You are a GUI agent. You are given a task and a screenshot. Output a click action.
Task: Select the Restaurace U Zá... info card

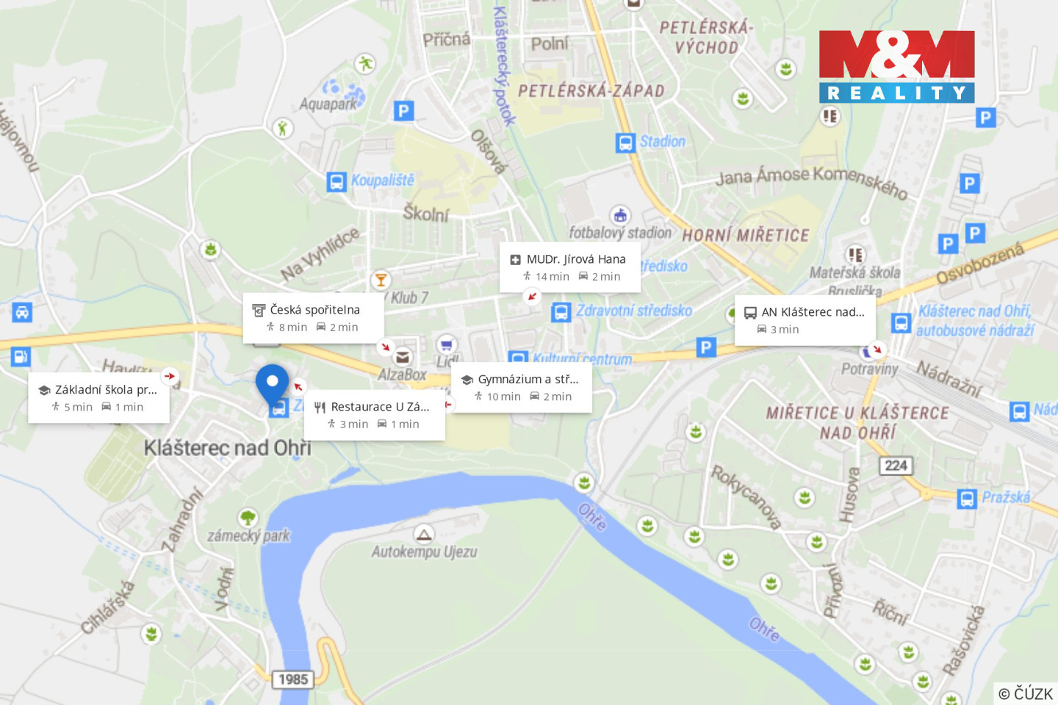tap(375, 415)
